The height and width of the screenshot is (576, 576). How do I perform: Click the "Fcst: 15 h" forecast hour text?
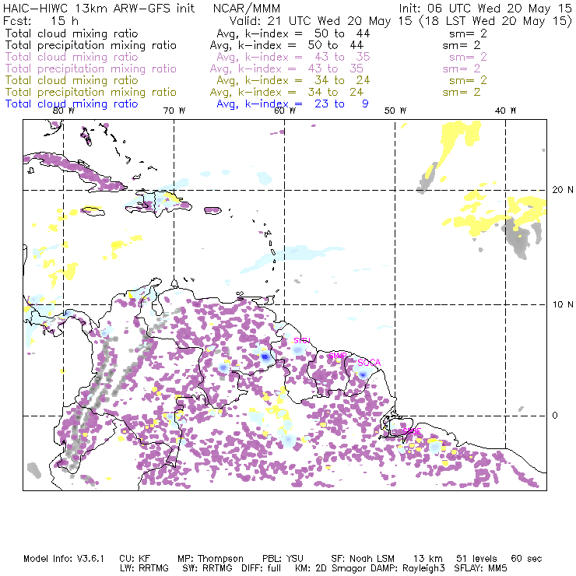40,21
